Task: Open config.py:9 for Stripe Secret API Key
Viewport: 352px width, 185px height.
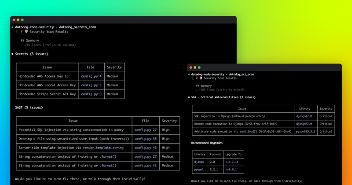Action: coord(91,94)
